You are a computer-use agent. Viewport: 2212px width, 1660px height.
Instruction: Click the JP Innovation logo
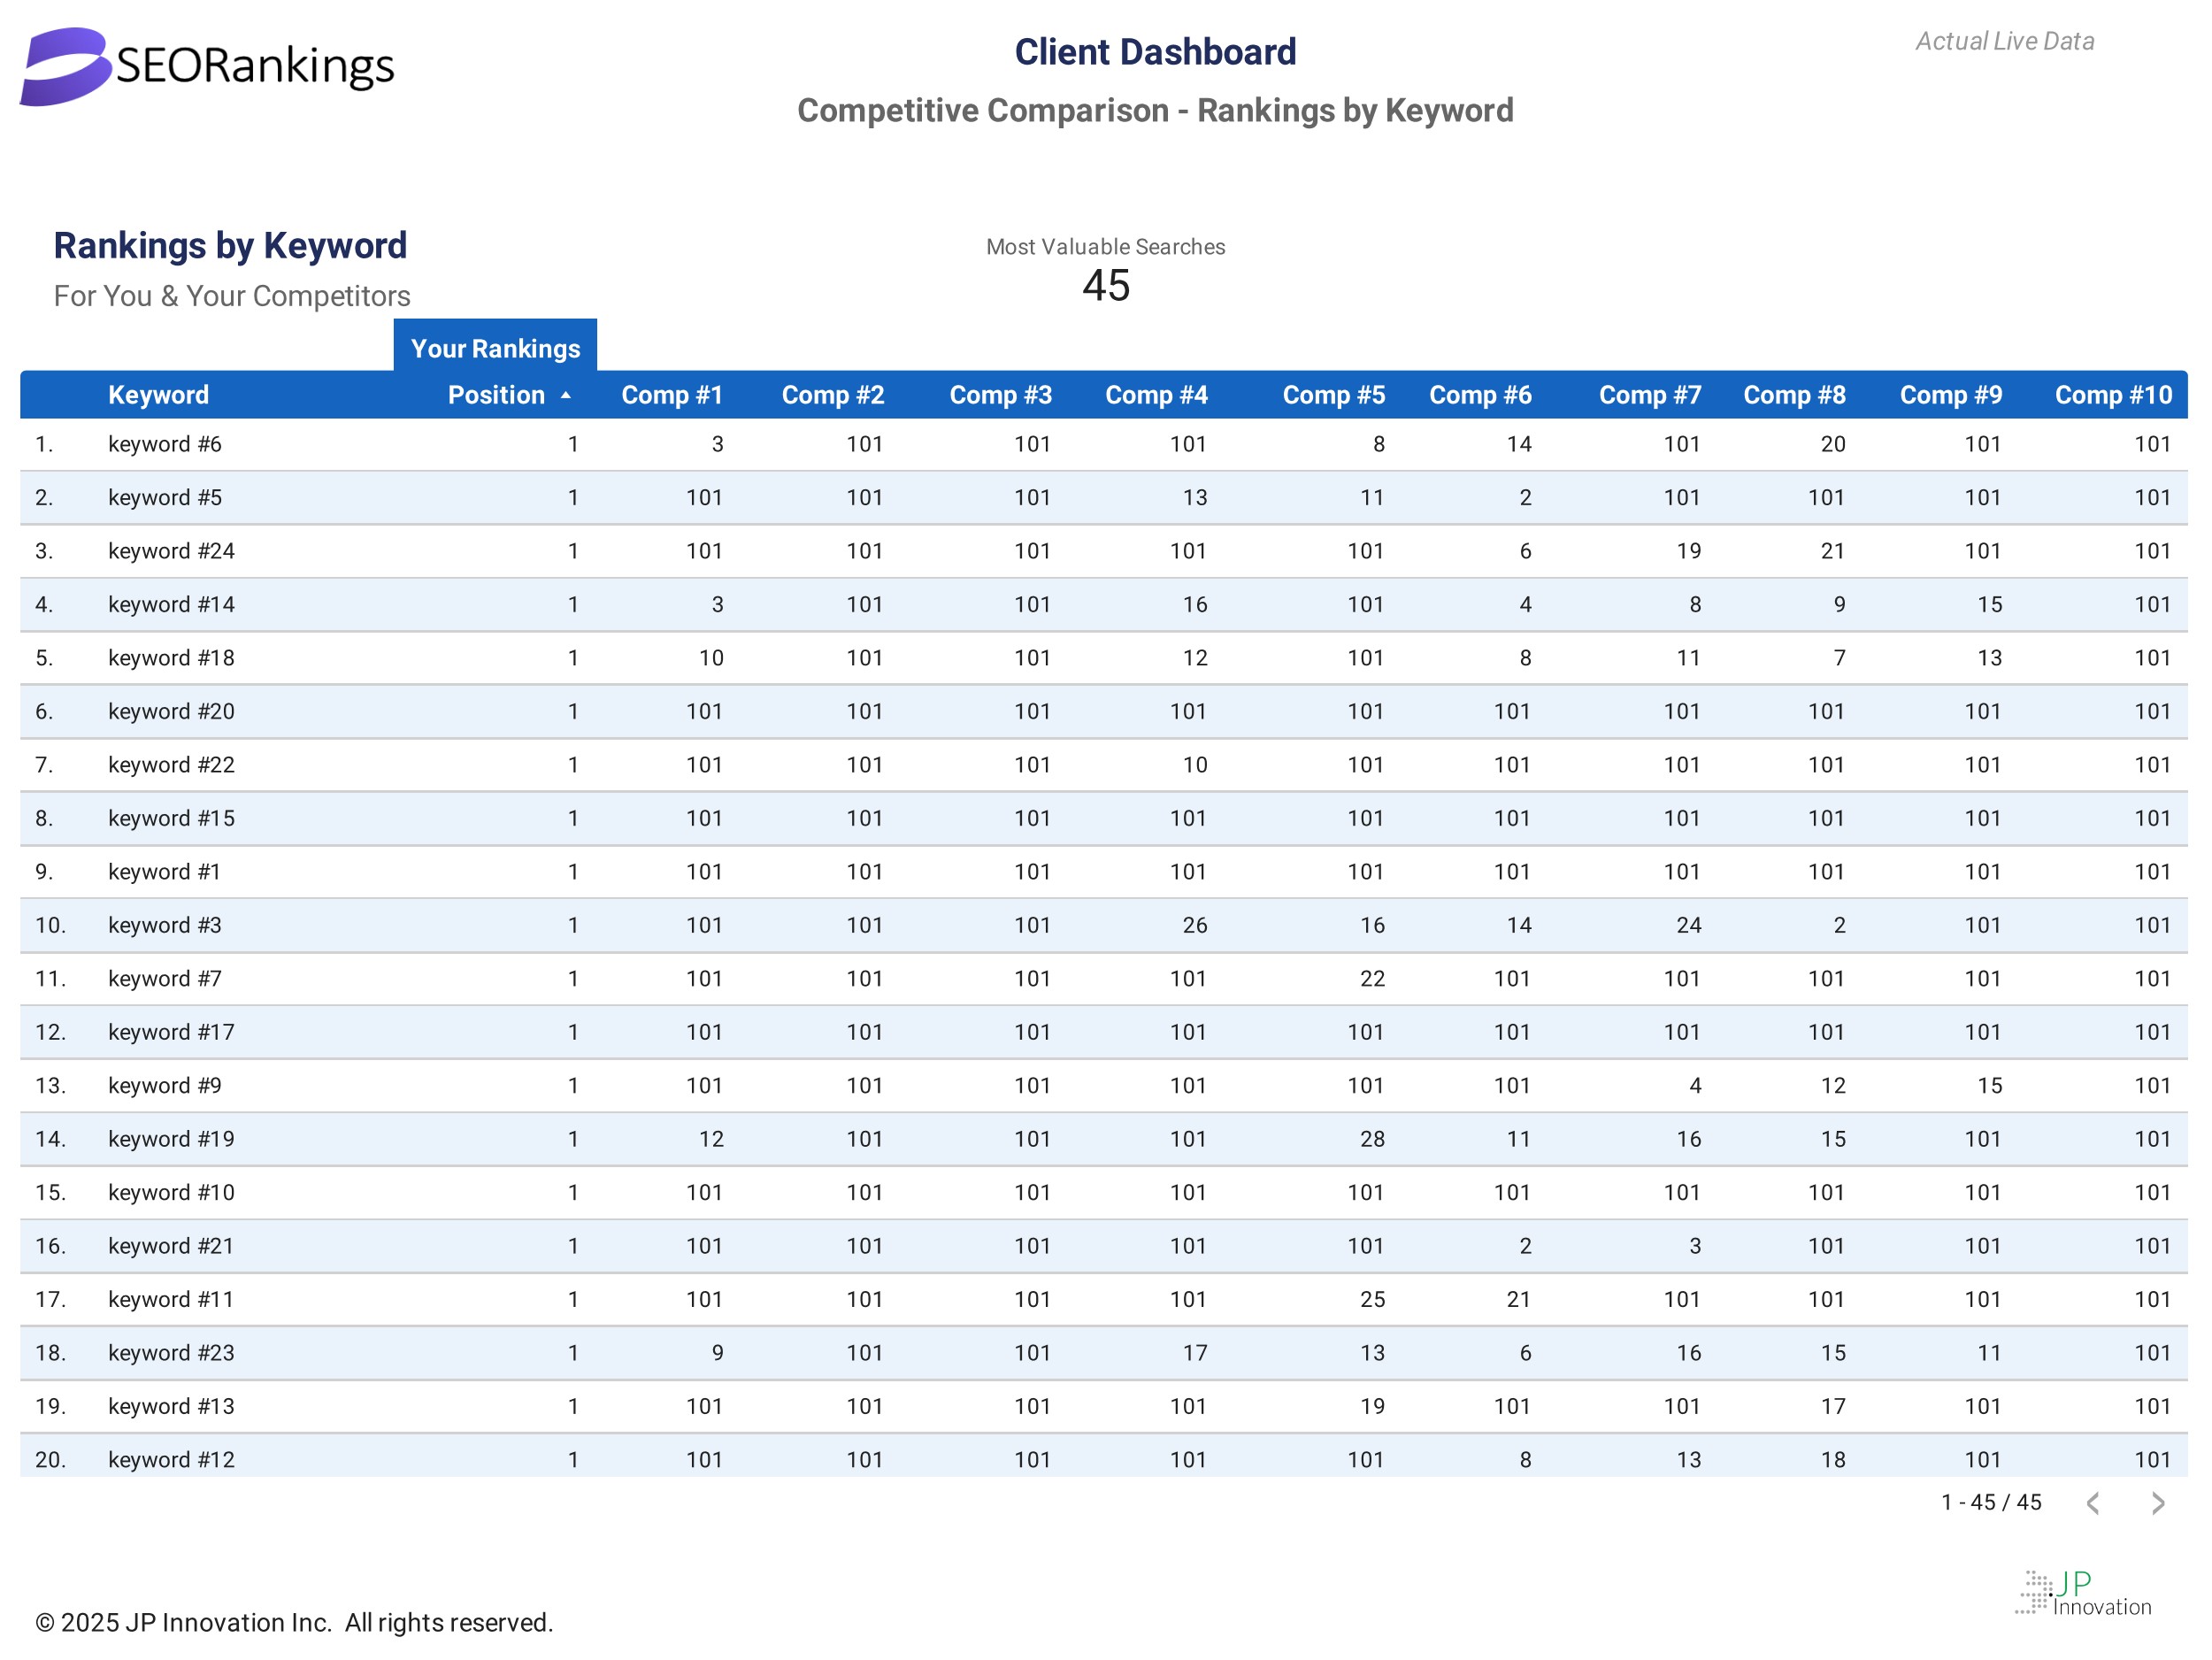tap(2082, 1592)
